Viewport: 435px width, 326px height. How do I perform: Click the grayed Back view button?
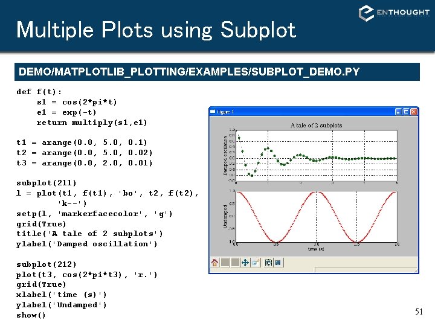(x=225, y=262)
